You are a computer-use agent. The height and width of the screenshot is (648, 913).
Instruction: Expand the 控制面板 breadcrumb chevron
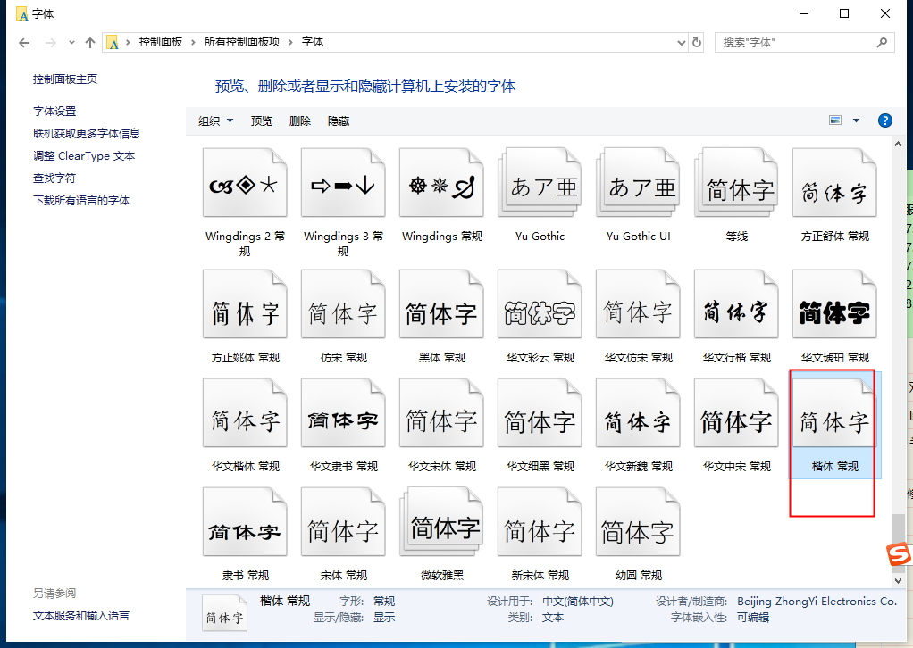193,43
